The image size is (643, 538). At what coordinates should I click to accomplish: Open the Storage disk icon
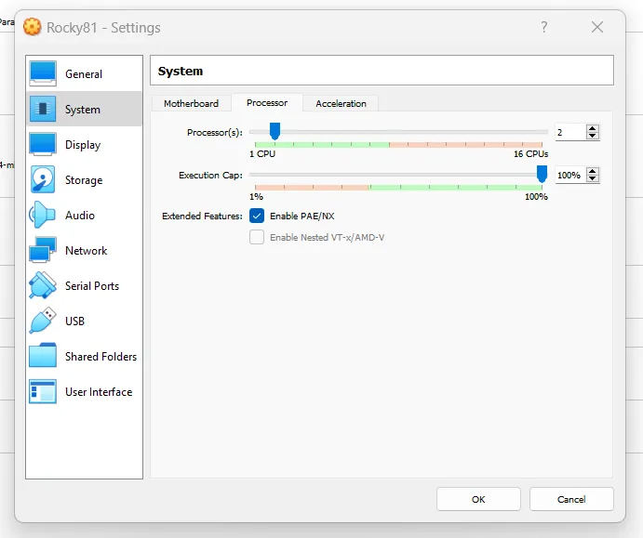coord(43,179)
